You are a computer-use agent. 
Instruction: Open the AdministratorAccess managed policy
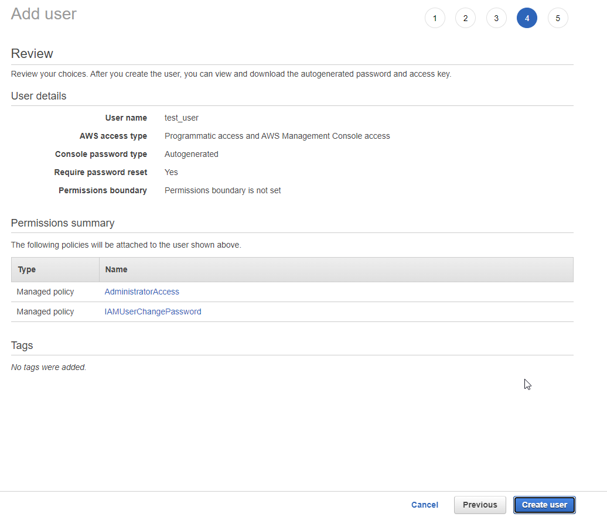click(x=142, y=291)
